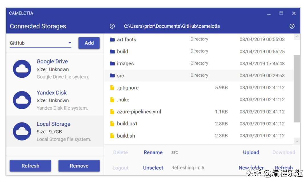Click the .gitignore file icon
This screenshot has width=308, height=182.
[x=112, y=88]
